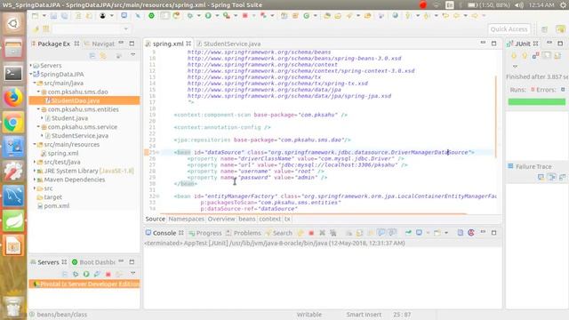Click green Start server icon in Servers view
This screenshot has width=569, height=320.
click(86, 274)
